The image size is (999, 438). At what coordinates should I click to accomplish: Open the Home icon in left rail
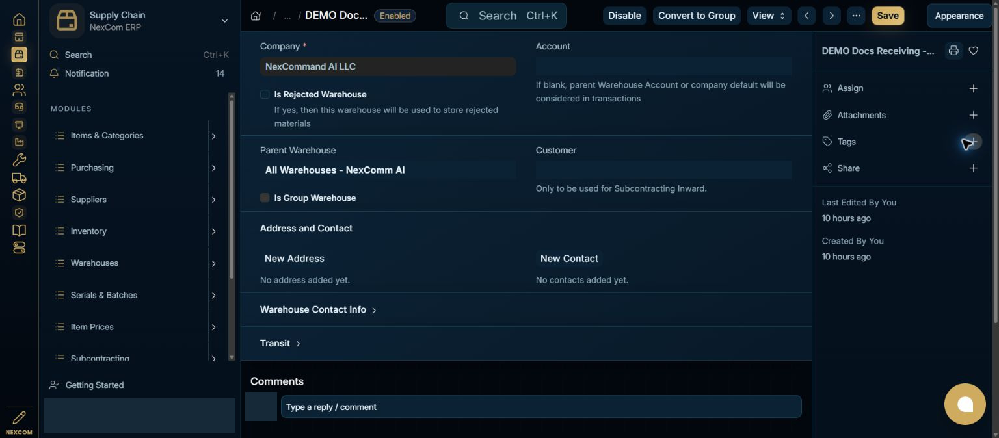[x=19, y=19]
